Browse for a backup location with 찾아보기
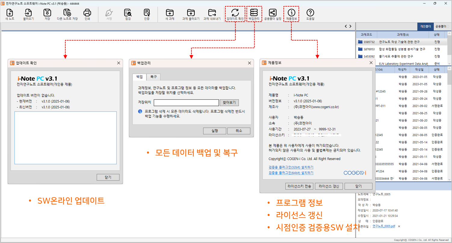The image size is (452, 243). coord(229,103)
